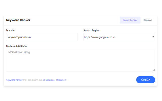Viewport: 162px width, 101px height.
Task: Click the một sản phẩm của footer text
Action: click(x=33, y=80)
